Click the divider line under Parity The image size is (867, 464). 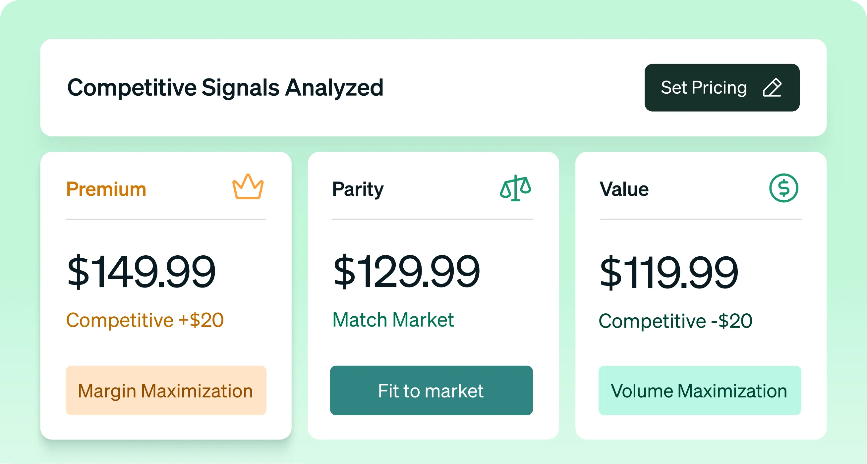(x=432, y=219)
